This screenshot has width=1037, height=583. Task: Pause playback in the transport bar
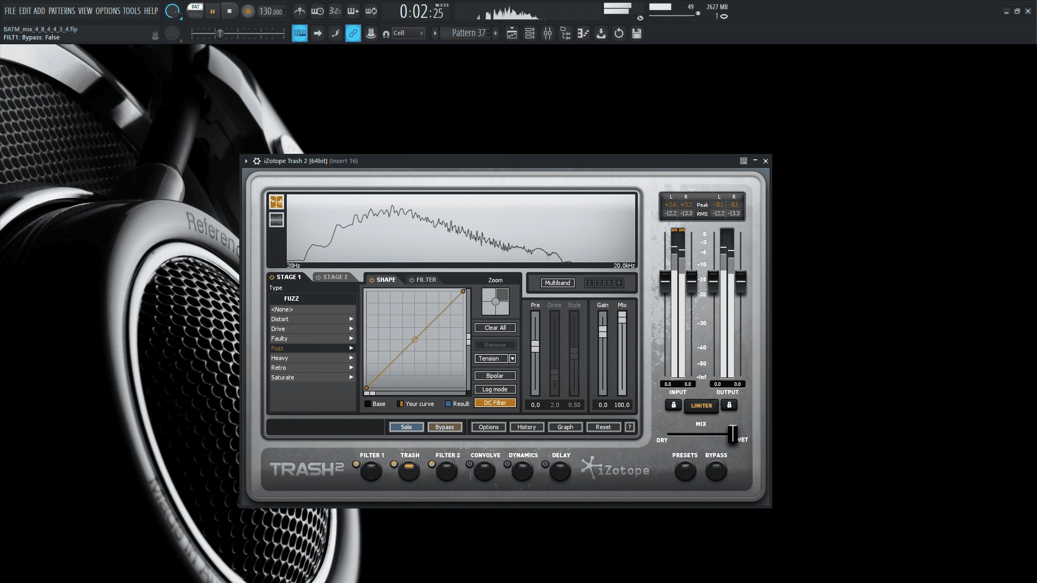[212, 11]
